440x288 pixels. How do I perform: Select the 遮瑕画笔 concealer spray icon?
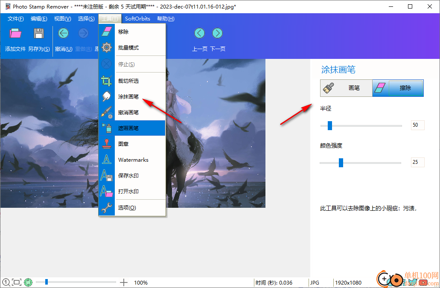point(107,128)
